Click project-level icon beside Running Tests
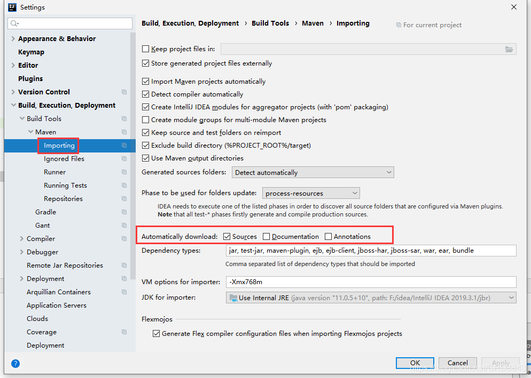 124,186
